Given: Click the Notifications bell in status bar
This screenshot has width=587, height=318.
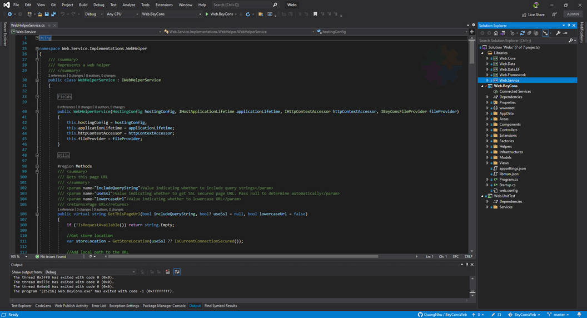Looking at the screenshot, I should tap(579, 315).
